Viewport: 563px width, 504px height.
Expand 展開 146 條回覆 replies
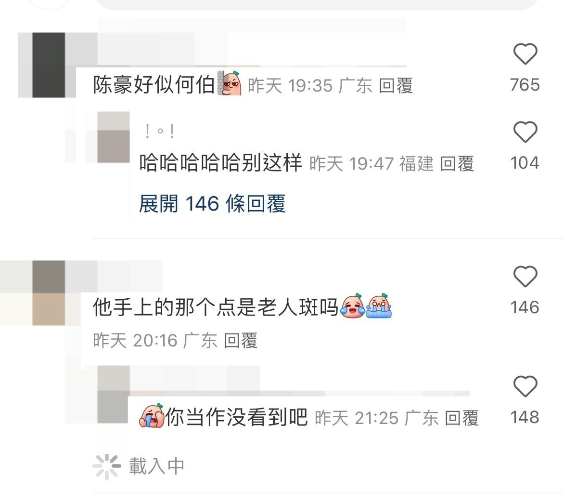(212, 203)
